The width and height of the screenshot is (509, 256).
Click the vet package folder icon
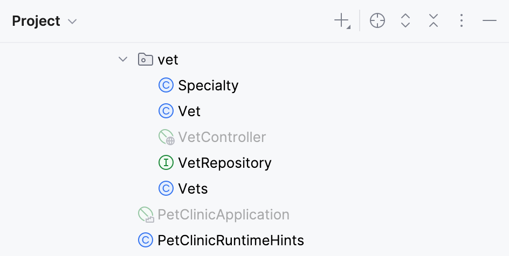[145, 59]
